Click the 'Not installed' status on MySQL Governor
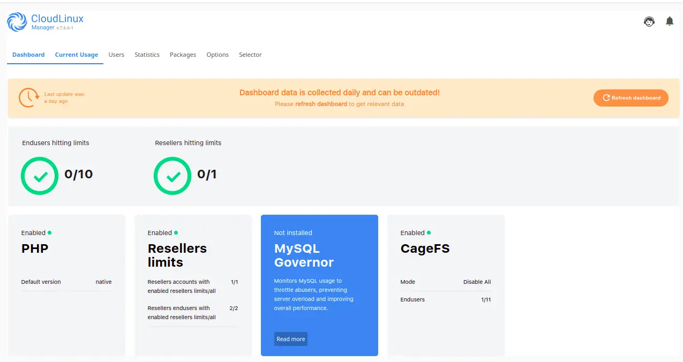The height and width of the screenshot is (362, 683). [x=293, y=233]
